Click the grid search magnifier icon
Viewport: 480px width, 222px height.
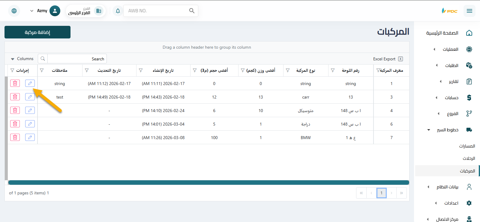point(43,59)
